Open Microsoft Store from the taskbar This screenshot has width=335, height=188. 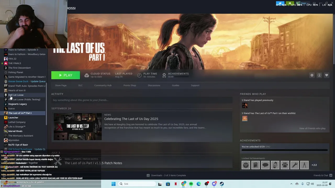[168, 184]
